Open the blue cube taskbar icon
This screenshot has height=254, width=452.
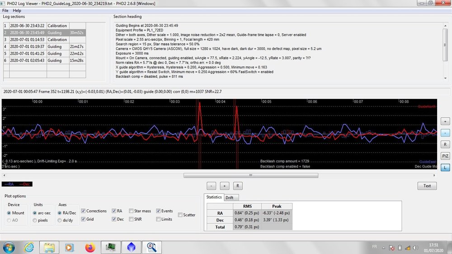click(x=131, y=247)
